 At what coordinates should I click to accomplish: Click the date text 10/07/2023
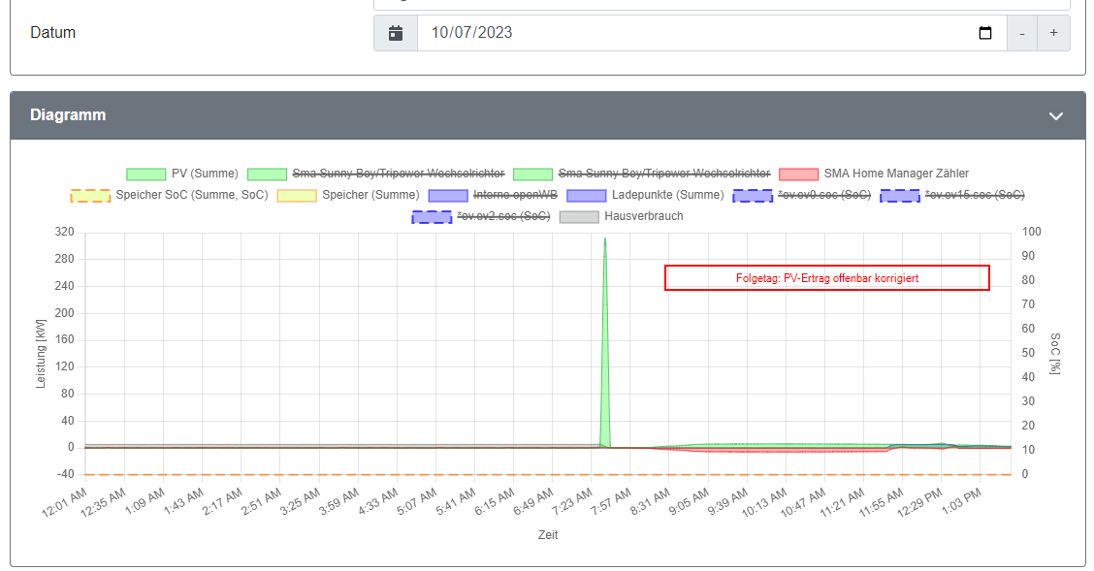click(x=472, y=33)
